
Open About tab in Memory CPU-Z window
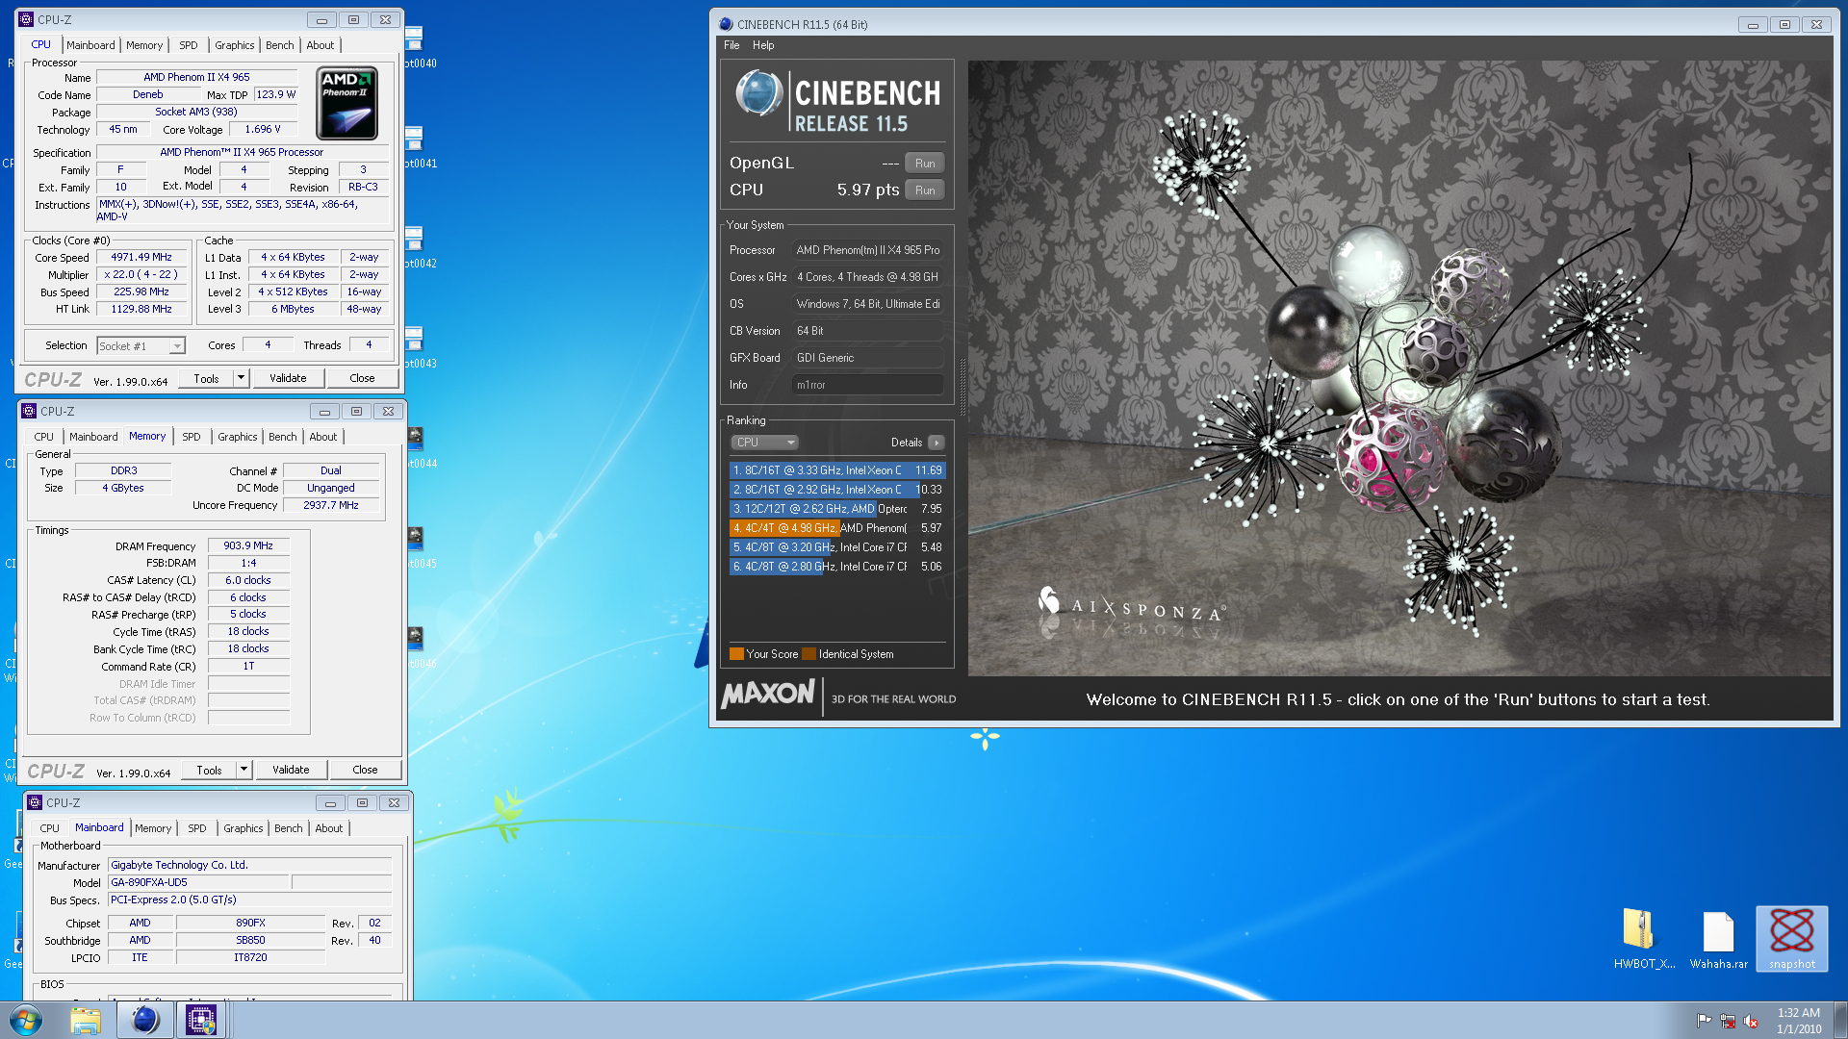(x=323, y=437)
